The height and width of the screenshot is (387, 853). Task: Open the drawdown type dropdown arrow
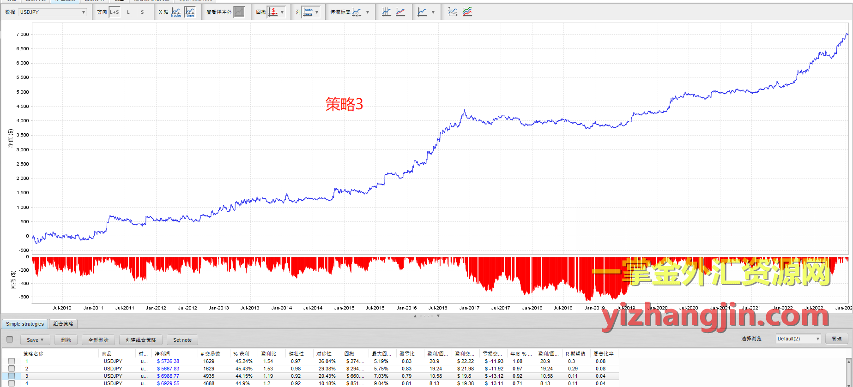(x=282, y=12)
